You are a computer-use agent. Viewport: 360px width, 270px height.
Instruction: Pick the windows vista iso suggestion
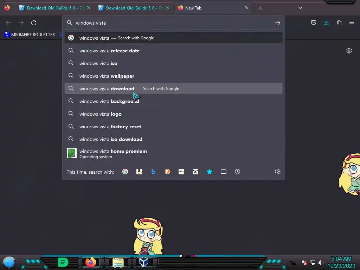pos(174,63)
